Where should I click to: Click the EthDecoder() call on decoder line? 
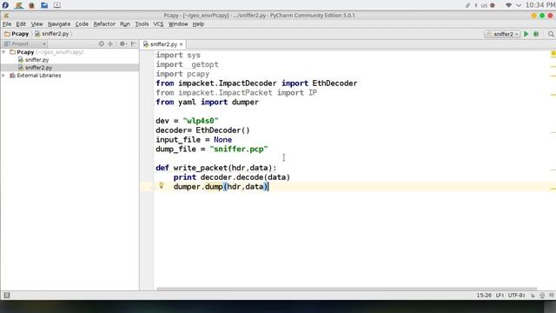coord(222,130)
